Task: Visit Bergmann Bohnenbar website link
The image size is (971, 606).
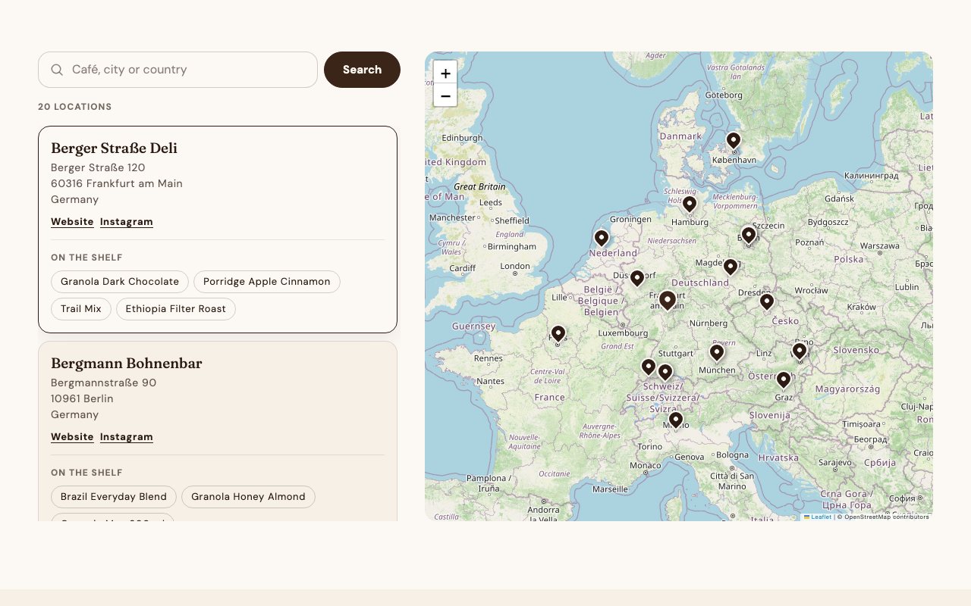Action: click(72, 437)
